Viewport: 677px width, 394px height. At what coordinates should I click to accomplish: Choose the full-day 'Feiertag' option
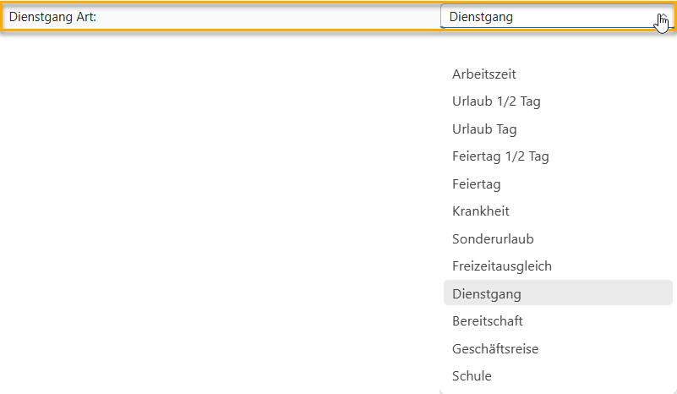tap(477, 183)
